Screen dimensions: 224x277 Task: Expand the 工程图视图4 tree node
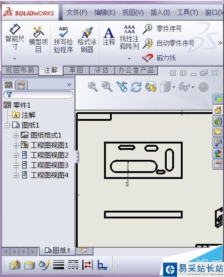[16, 175]
